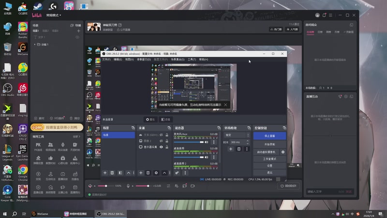
Task: Open source properties gear in OBS sources toolbar
Action: point(156,173)
